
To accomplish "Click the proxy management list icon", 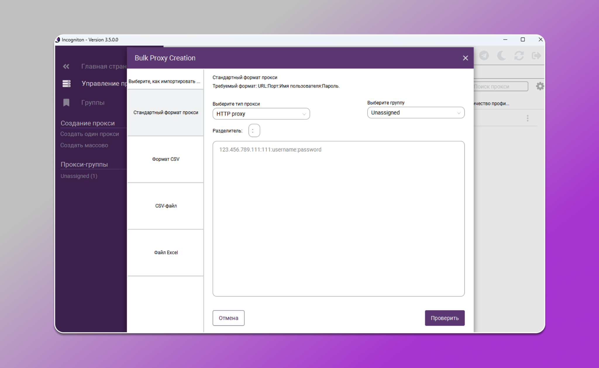I will coord(66,84).
